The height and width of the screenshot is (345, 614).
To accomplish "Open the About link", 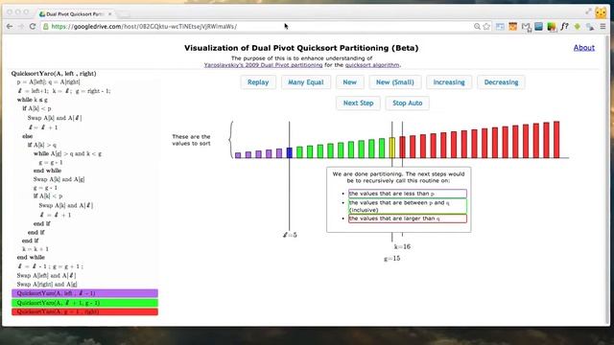I will coord(584,48).
